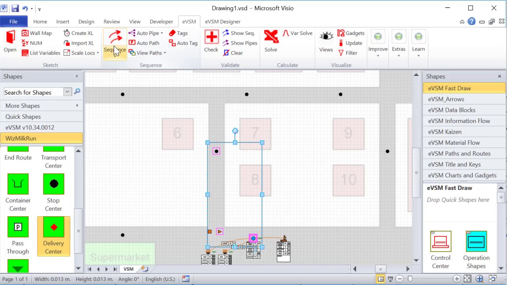Click Show Seq.
The height and width of the screenshot is (285, 507).
pyautogui.click(x=238, y=33)
